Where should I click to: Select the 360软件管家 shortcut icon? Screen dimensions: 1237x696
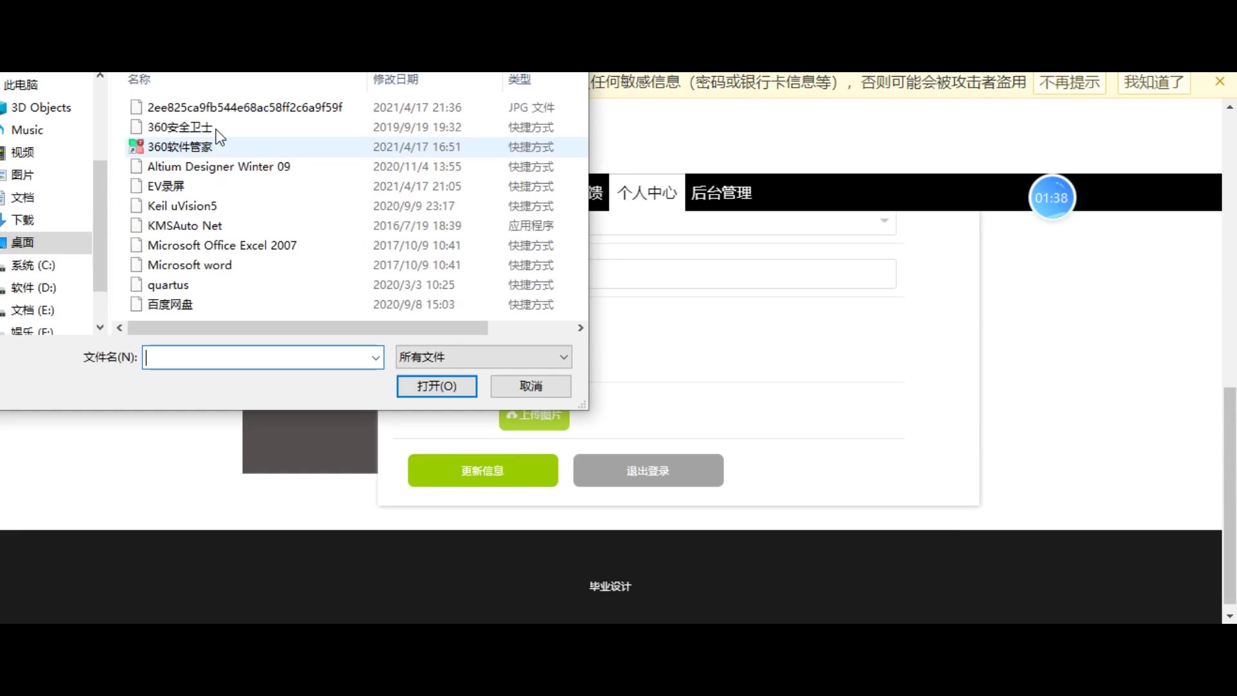pyautogui.click(x=136, y=147)
